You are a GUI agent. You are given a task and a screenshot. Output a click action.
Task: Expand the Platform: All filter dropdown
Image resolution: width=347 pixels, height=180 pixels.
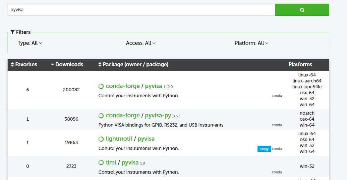point(252,43)
